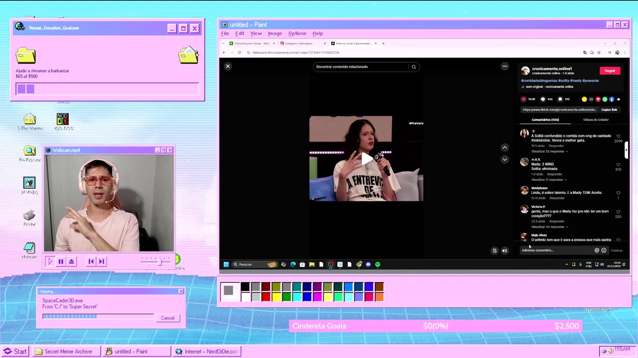Image resolution: width=638 pixels, height=358 pixels.
Task: Open the emoji picker in comment box
Action: point(604,250)
